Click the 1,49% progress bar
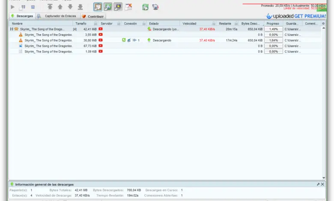The width and height of the screenshot is (334, 201). (x=274, y=29)
